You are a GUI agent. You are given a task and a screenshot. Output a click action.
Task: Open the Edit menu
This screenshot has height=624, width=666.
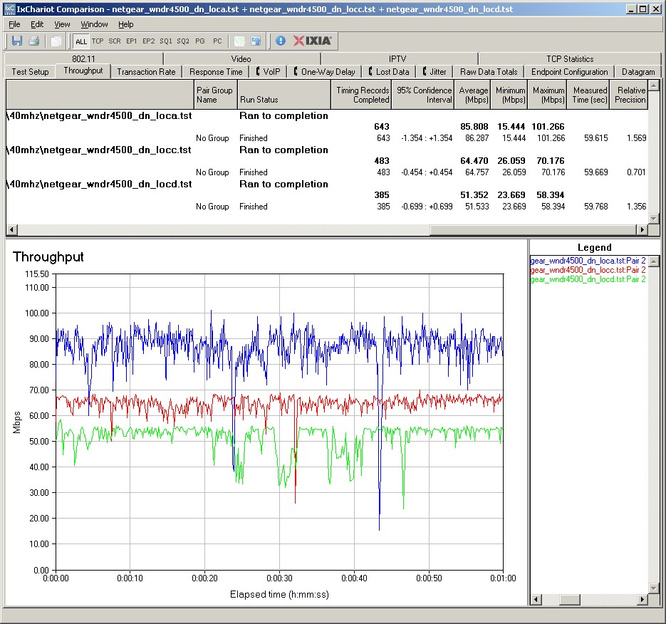(x=37, y=24)
